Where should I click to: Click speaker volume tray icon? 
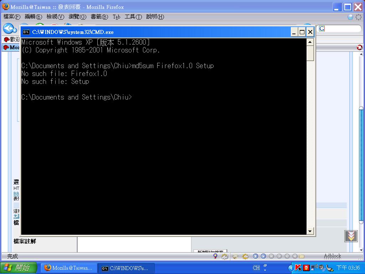322,268
